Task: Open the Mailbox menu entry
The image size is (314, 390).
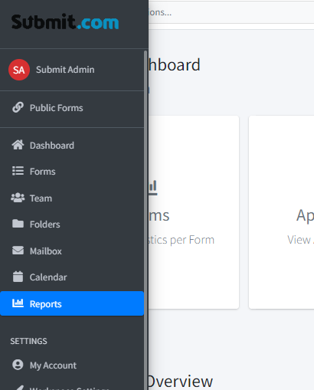Action: (x=72, y=251)
